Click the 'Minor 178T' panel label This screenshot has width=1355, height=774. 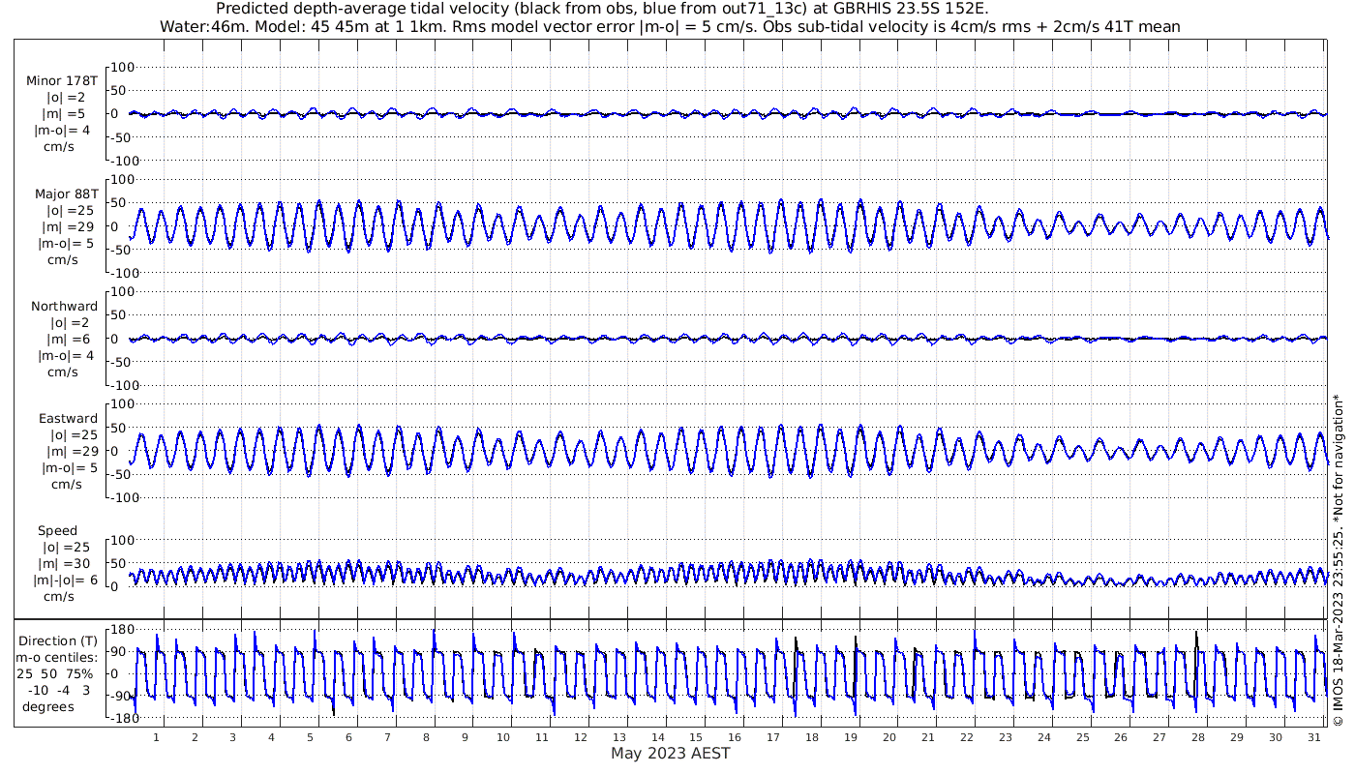pos(62,80)
